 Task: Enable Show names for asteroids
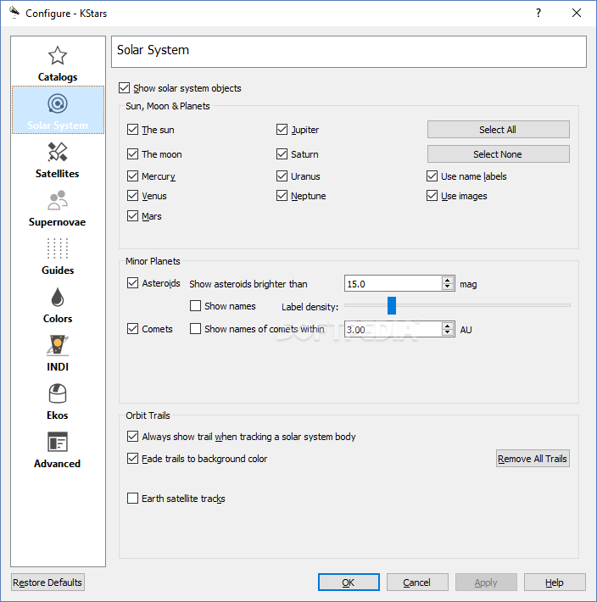[x=195, y=306]
